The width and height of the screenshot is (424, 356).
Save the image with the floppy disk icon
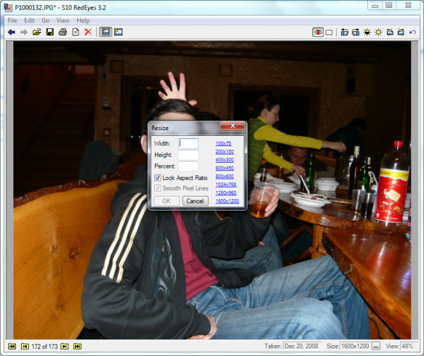(x=50, y=32)
